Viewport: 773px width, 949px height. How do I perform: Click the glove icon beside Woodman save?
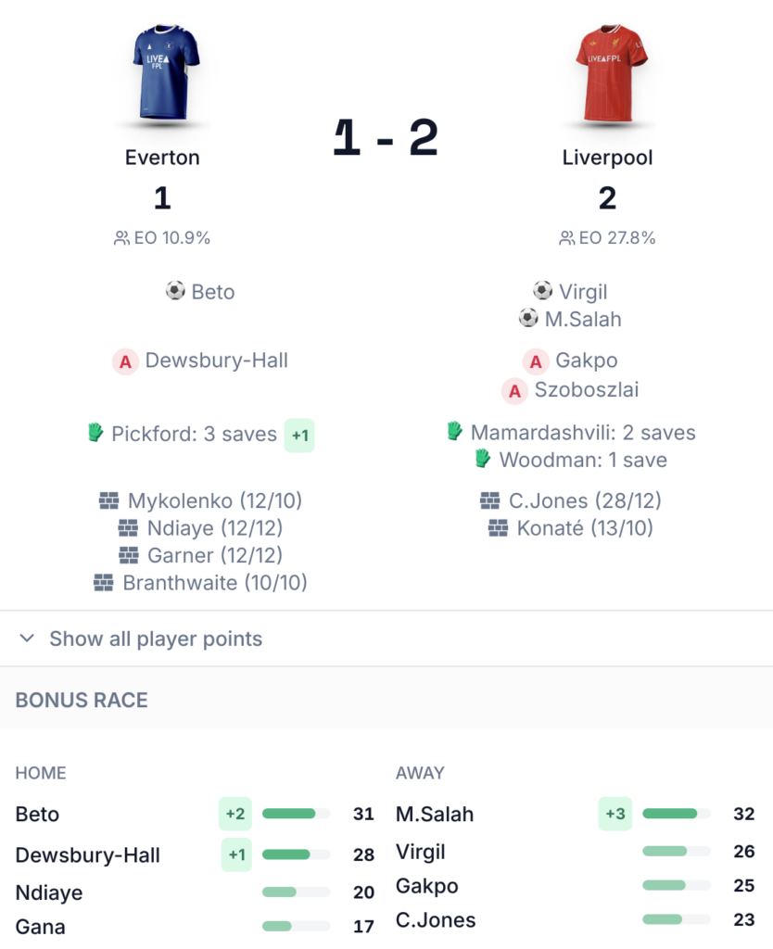[482, 459]
